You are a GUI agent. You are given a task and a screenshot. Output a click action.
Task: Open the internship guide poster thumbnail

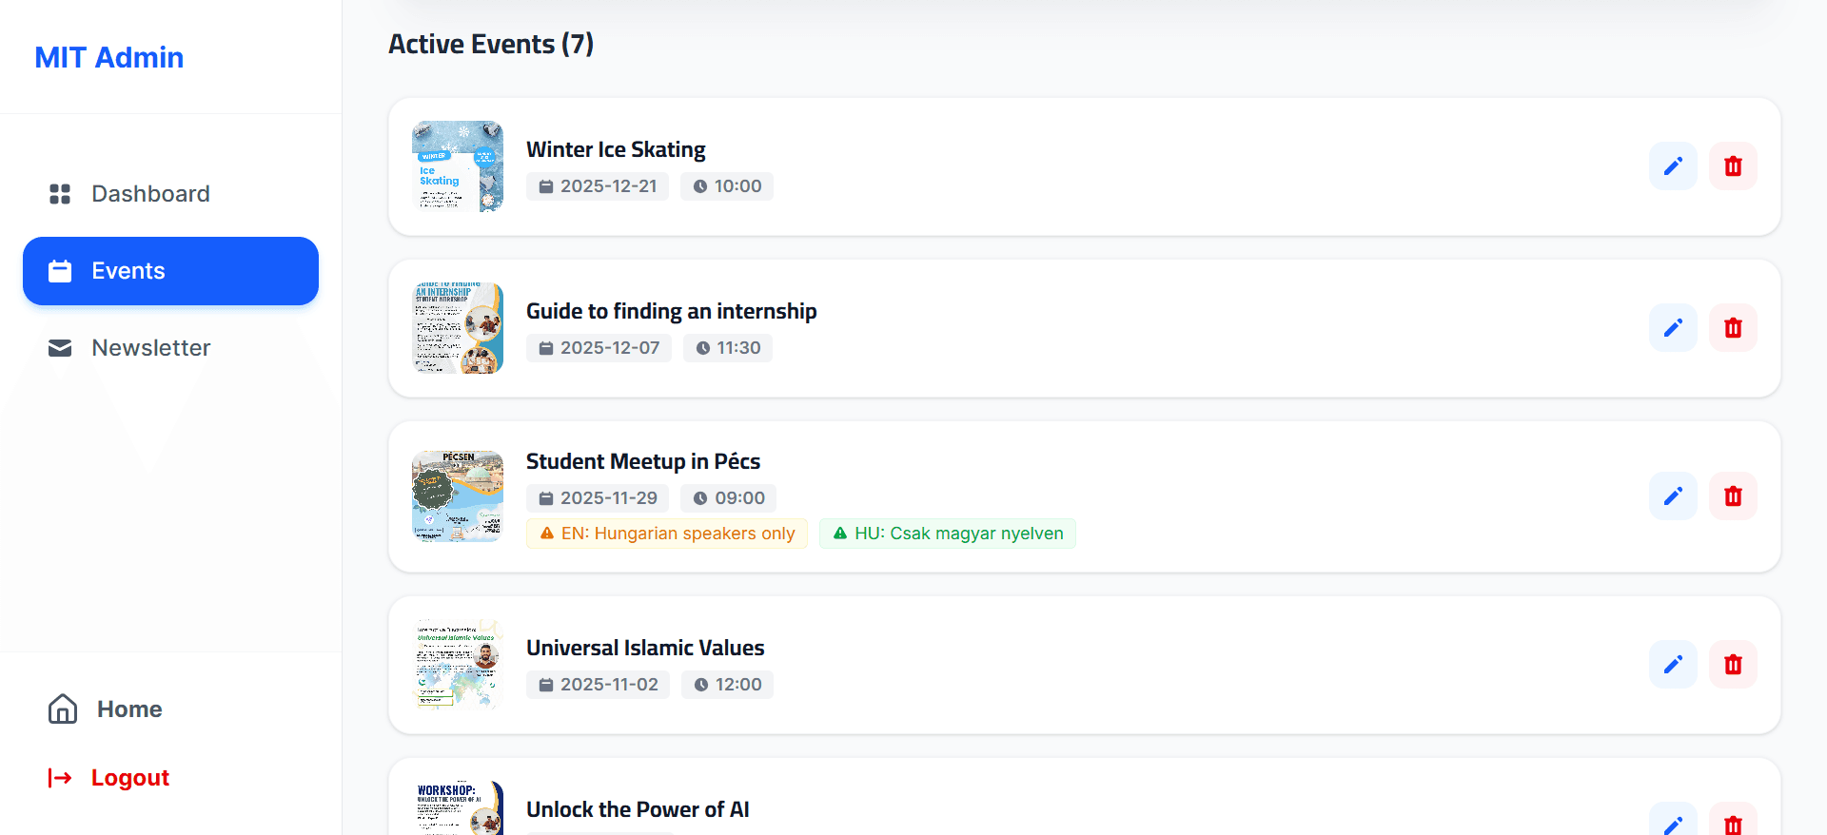point(458,328)
